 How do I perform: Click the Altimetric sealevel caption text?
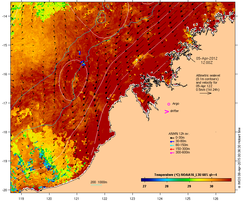[208, 75]
